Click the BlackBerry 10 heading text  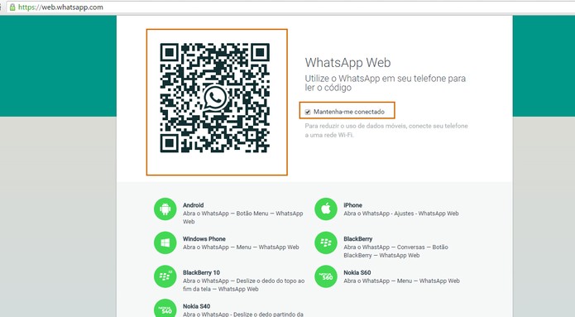(x=201, y=272)
